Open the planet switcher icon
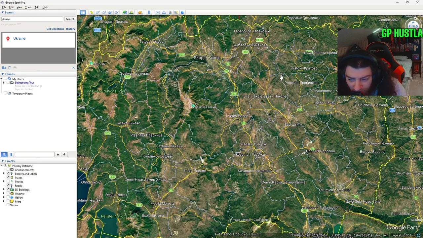 click(140, 13)
